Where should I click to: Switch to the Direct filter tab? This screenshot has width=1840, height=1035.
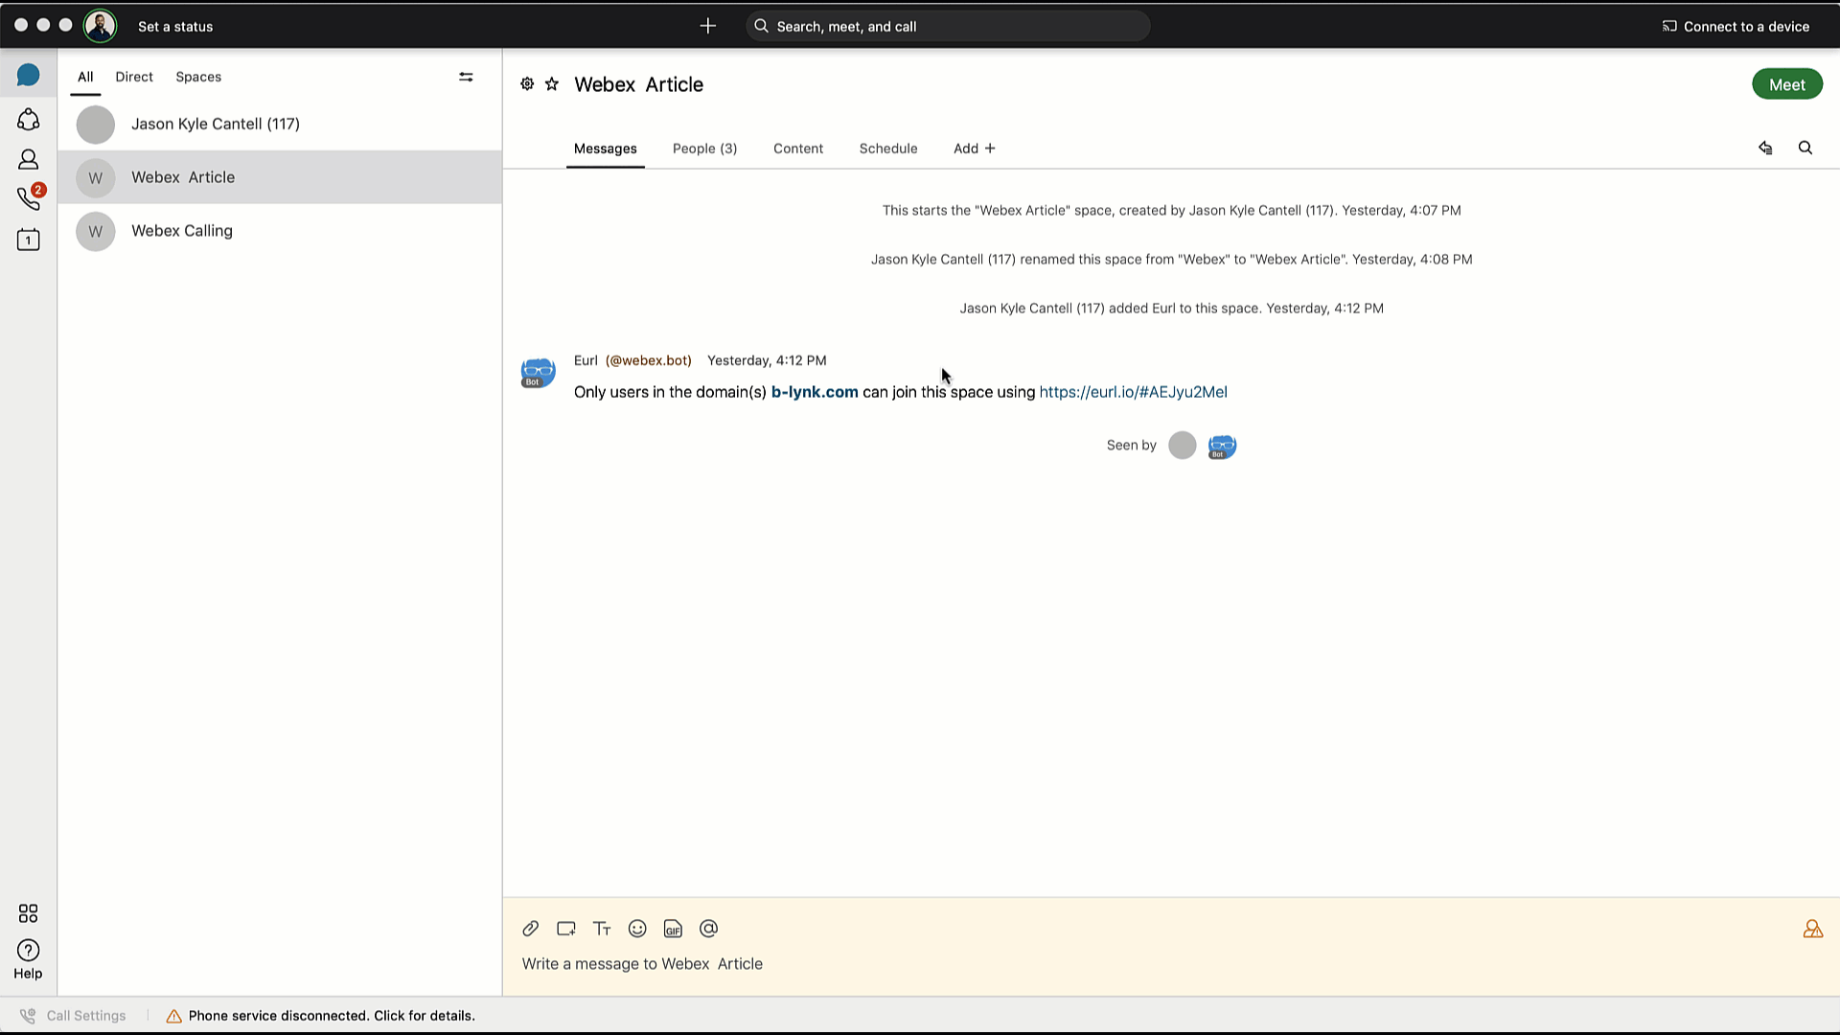[x=134, y=77]
